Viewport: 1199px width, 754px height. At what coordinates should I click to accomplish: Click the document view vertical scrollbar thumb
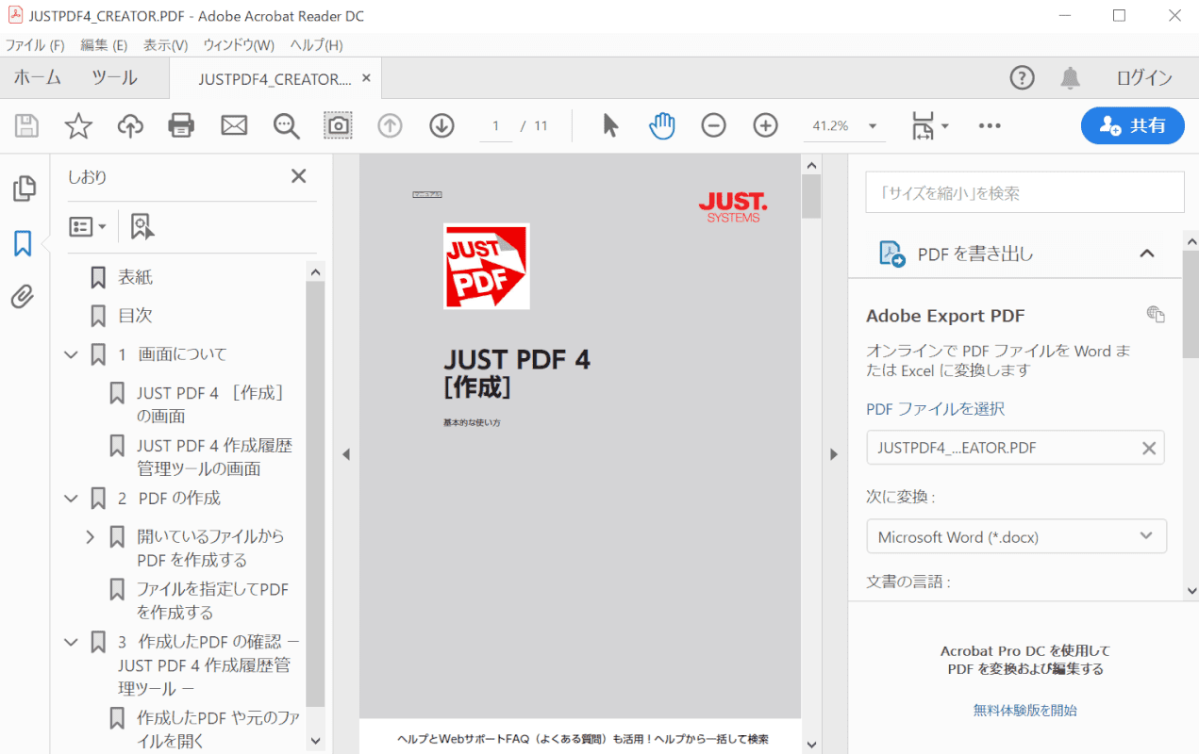[x=811, y=197]
